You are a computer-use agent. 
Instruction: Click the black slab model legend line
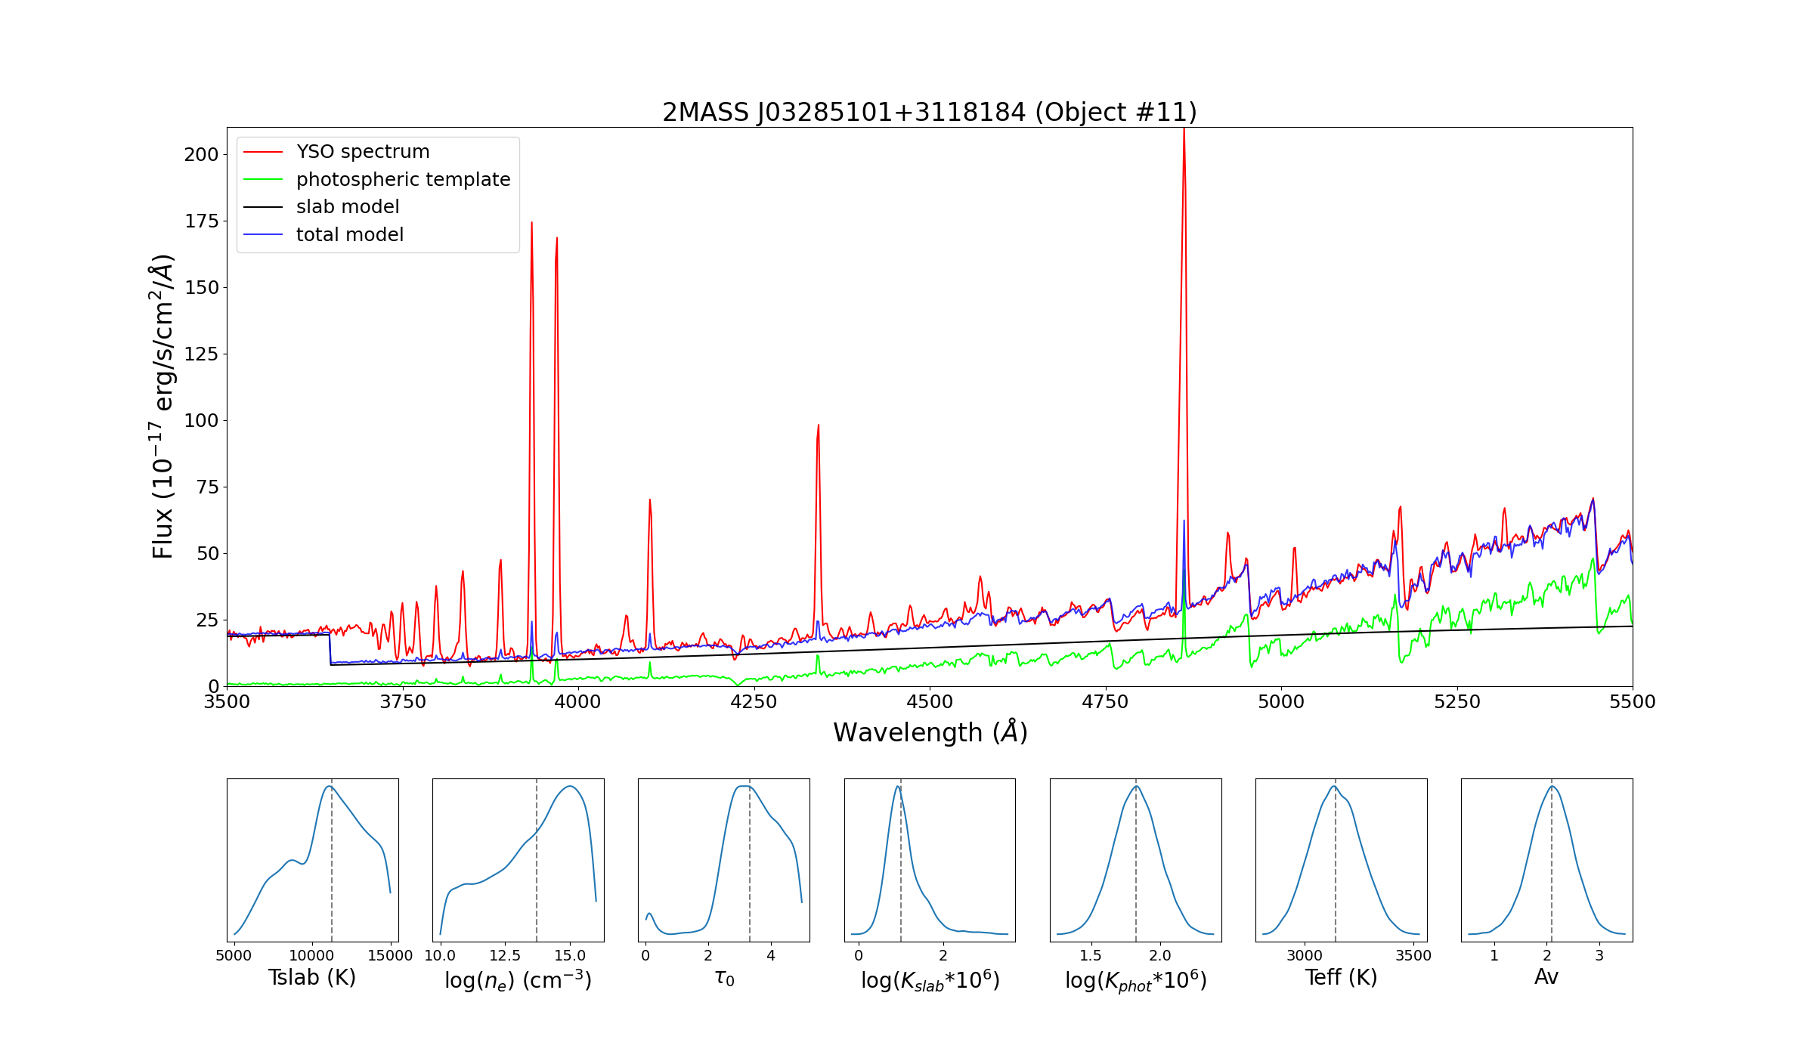click(x=262, y=207)
